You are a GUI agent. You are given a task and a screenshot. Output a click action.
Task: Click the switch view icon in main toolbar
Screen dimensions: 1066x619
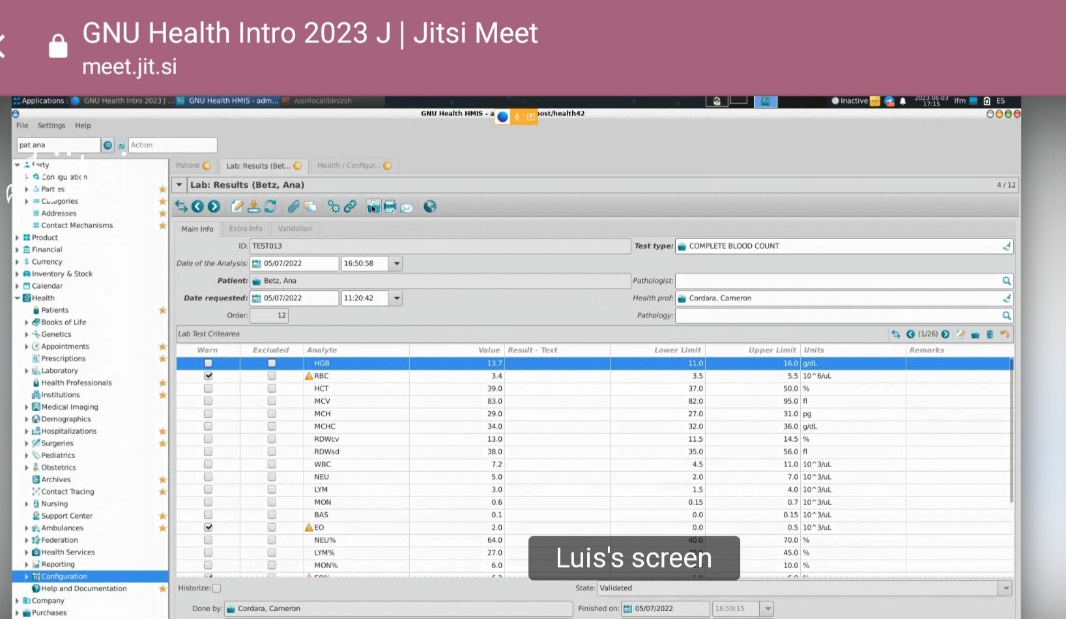click(181, 207)
